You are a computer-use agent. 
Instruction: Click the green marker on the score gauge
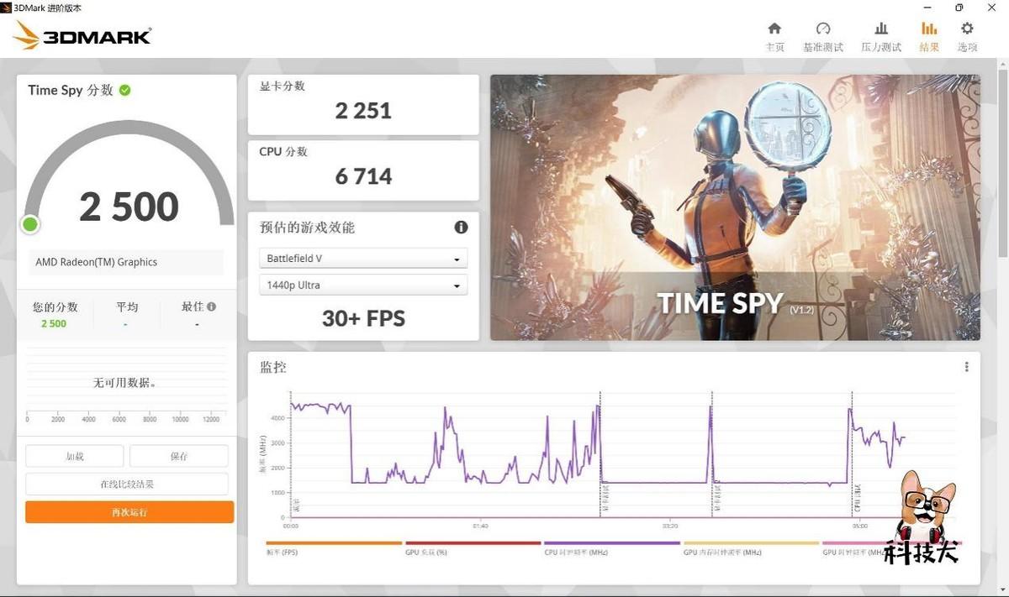click(30, 224)
